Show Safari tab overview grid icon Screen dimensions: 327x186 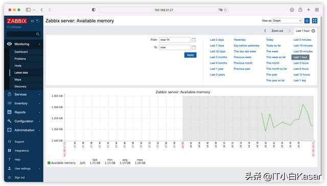tap(317, 10)
